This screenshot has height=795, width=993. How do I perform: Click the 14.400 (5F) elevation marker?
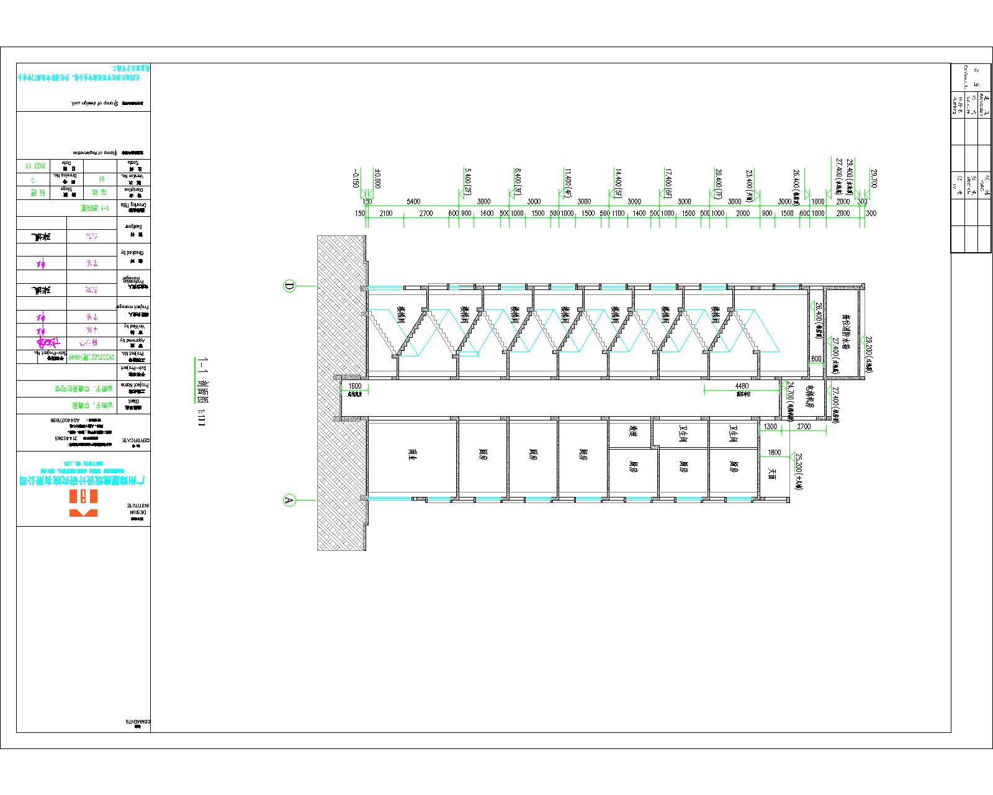(x=618, y=181)
